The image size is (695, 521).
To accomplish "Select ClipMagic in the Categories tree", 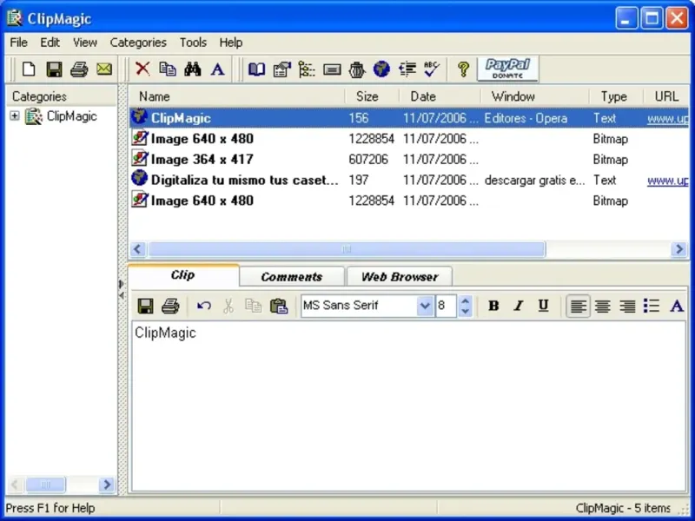I will pyautogui.click(x=71, y=116).
